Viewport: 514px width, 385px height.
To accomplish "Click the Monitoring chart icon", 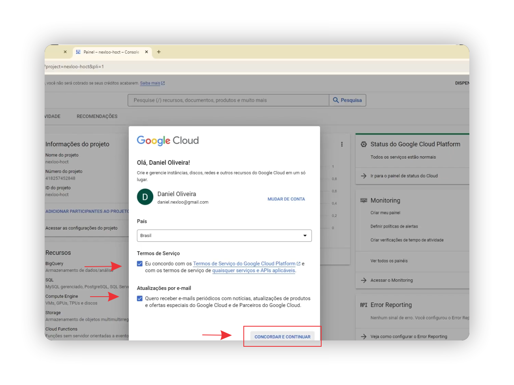I will click(364, 200).
